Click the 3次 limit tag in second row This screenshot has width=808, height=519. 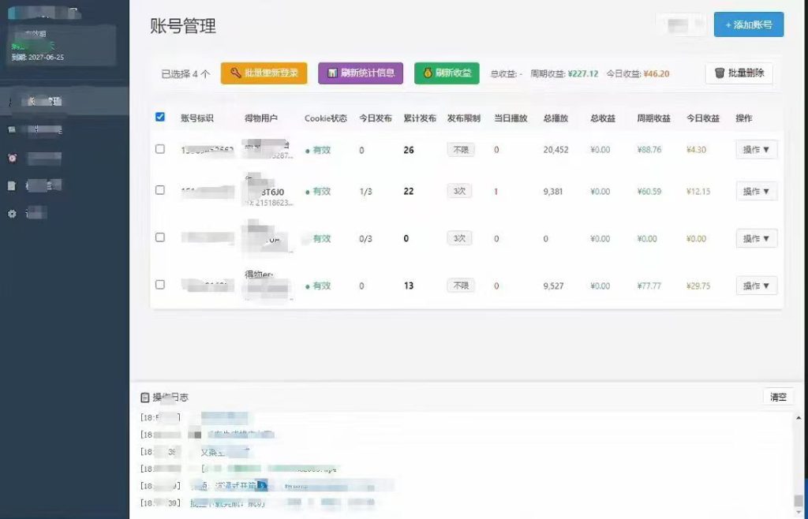[x=460, y=192]
